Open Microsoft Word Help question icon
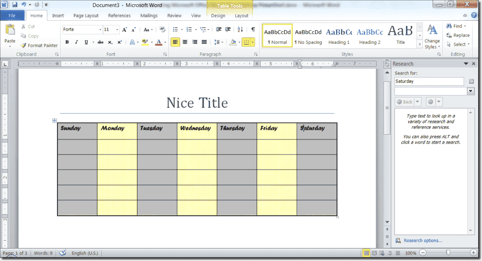The image size is (482, 261). (x=474, y=16)
